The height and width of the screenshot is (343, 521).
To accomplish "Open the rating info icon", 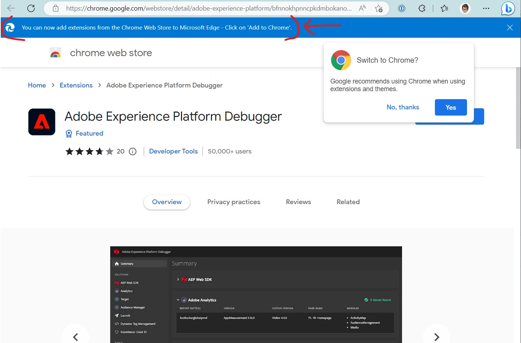I will pyautogui.click(x=133, y=151).
